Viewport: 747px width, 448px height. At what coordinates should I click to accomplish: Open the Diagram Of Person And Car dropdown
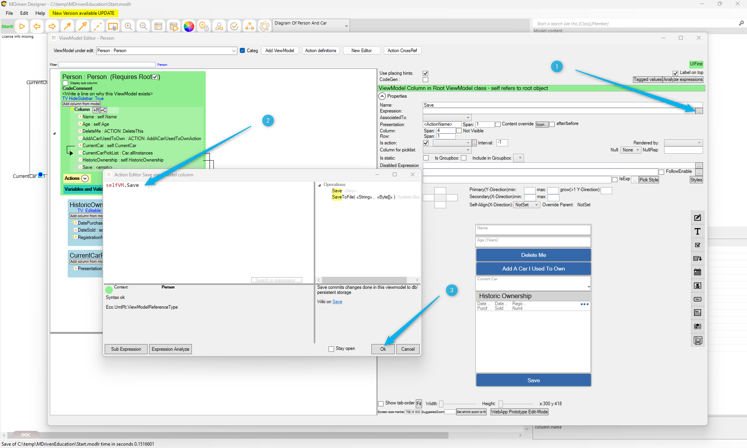tap(346, 26)
